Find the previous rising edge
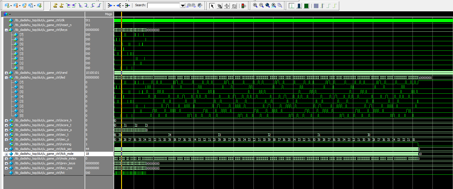453x189 pixels. (92, 5)
